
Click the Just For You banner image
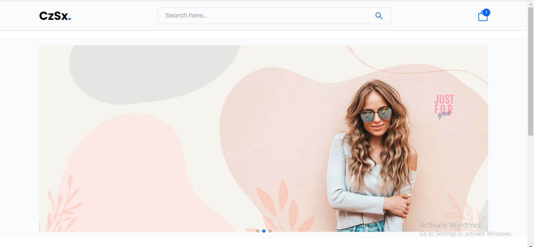click(x=263, y=138)
